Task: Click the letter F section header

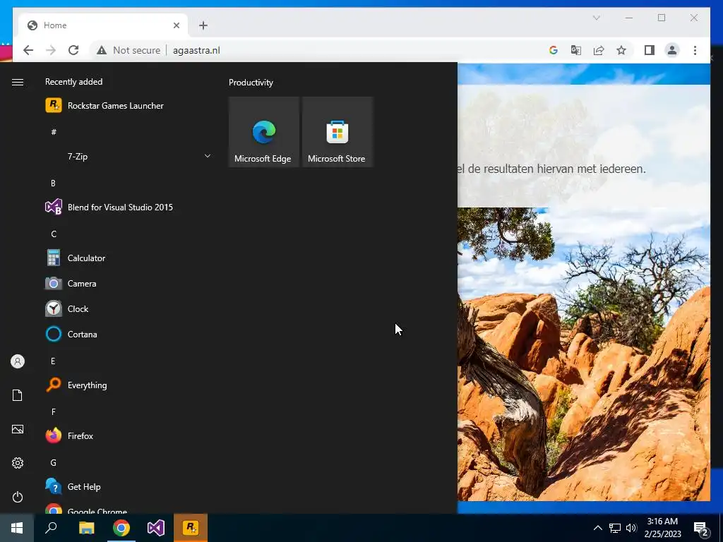Action: point(54,411)
